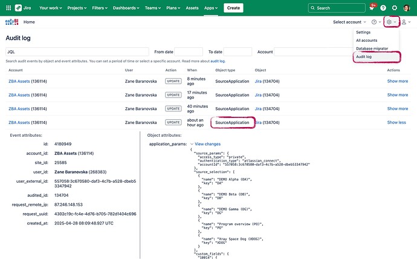This screenshot has width=417, height=259.
Task: Open the eazyBI help circle icon
Action: pos(374,22)
